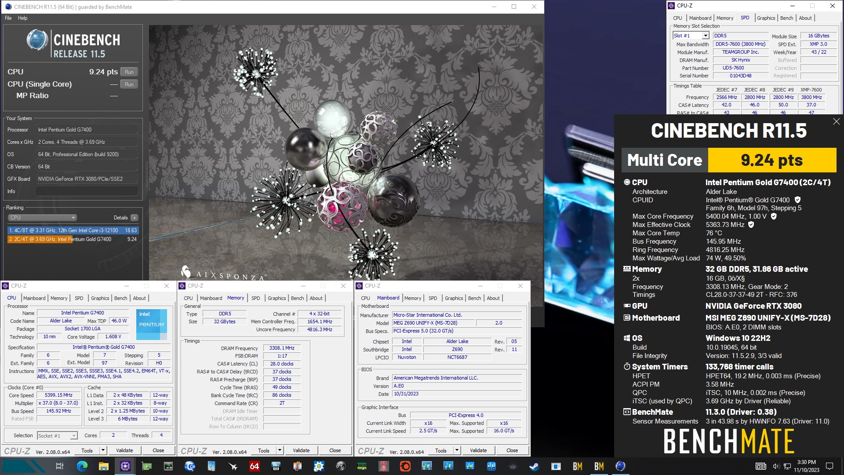Open the white plane-shaped taskbar icon
The height and width of the screenshot is (475, 844).
pos(233,466)
